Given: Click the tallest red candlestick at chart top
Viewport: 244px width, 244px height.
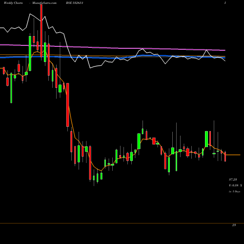Looking at the screenshot, I should pyautogui.click(x=41, y=31).
